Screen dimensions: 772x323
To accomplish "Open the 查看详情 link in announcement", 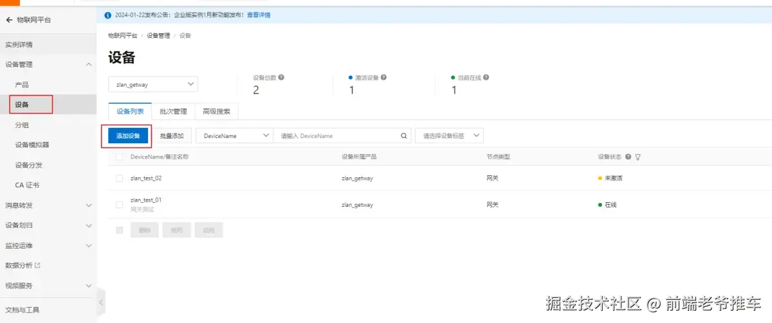I will point(259,15).
